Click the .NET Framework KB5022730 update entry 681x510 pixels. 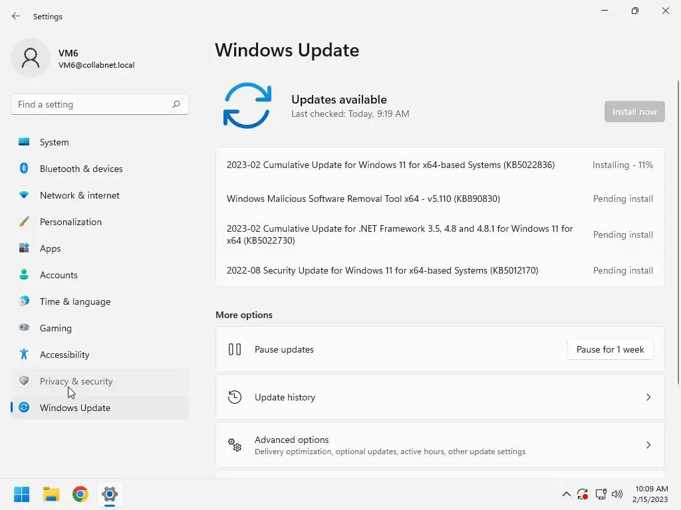pos(440,234)
